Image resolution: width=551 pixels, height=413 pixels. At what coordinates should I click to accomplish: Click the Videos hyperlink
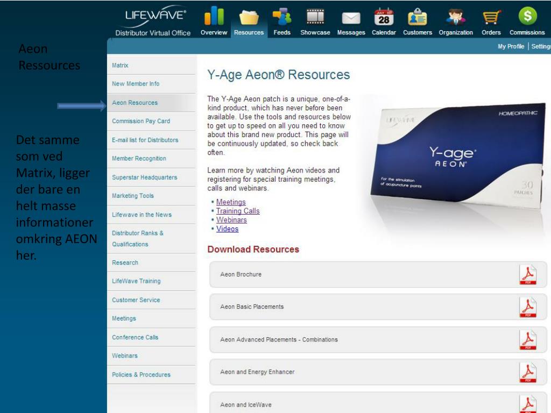click(x=228, y=229)
